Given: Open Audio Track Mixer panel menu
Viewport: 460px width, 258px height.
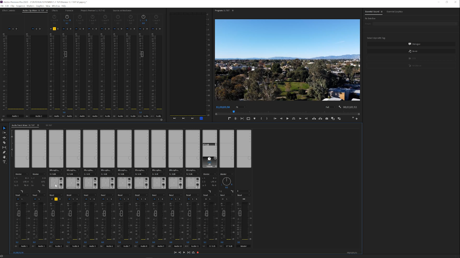Looking at the screenshot, I should [38, 125].
